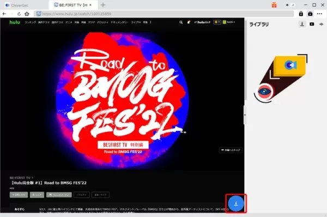This screenshot has width=327, height=217.
Task: Open the Hulu search icon
Action: (x=181, y=22)
